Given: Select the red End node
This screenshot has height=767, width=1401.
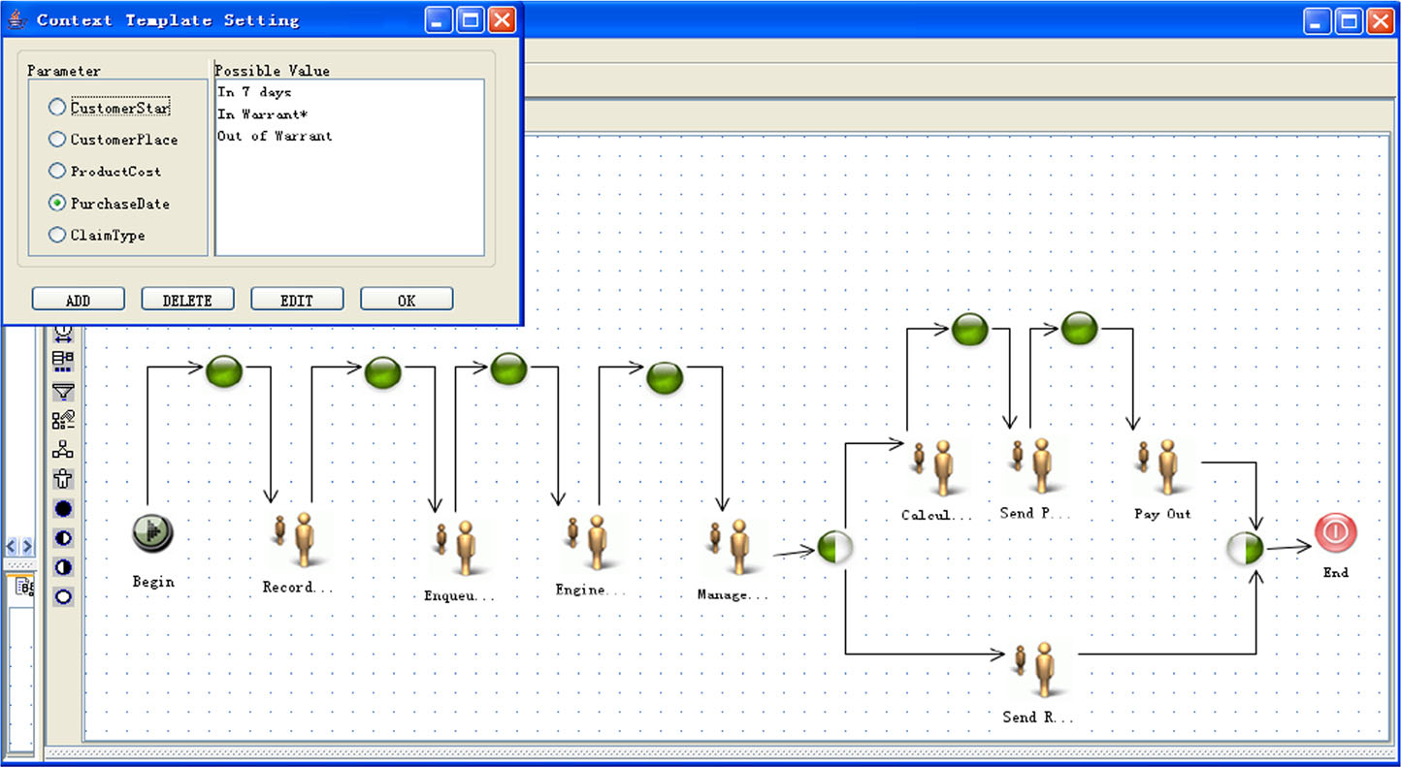Looking at the screenshot, I should (1335, 533).
